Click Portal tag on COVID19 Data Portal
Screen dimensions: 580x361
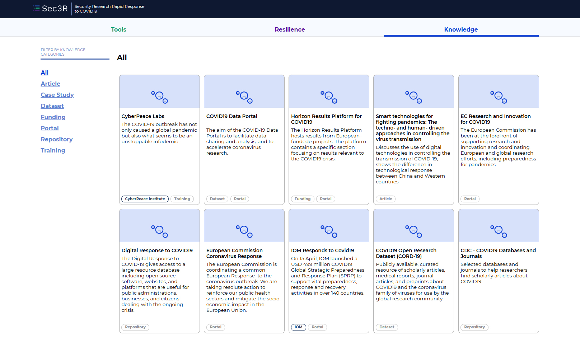(x=240, y=199)
